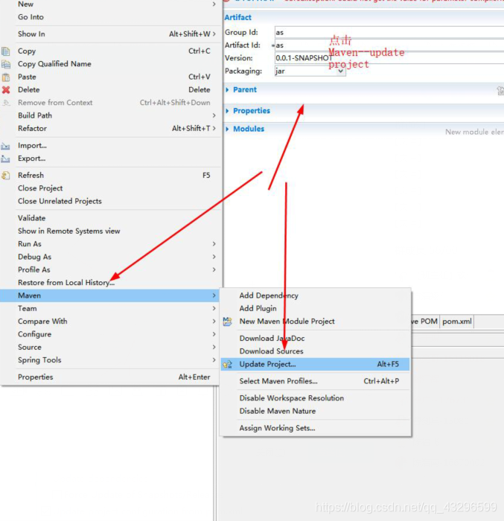Open the Run As submenu
This screenshot has width=504, height=521.
(214, 244)
